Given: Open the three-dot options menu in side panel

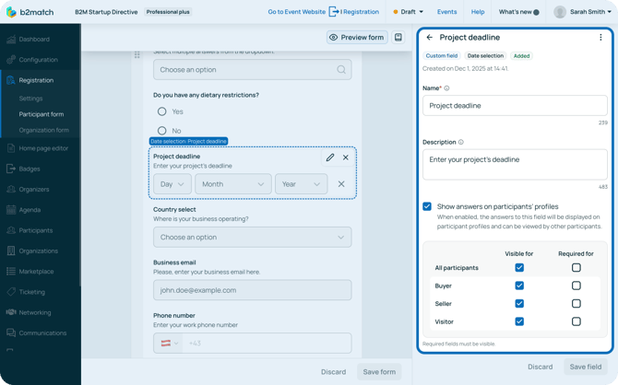Looking at the screenshot, I should (600, 38).
